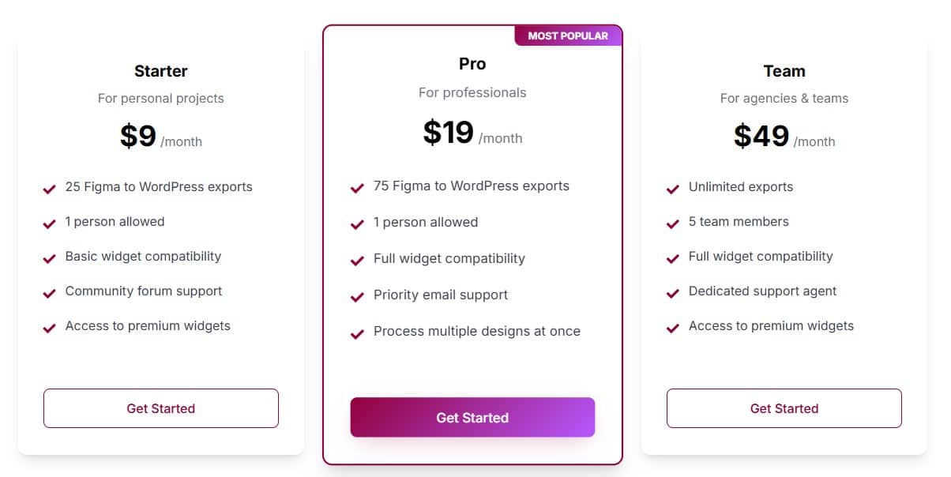
Task: Click the checkmark beside Dedicated support agent
Action: tap(672, 292)
